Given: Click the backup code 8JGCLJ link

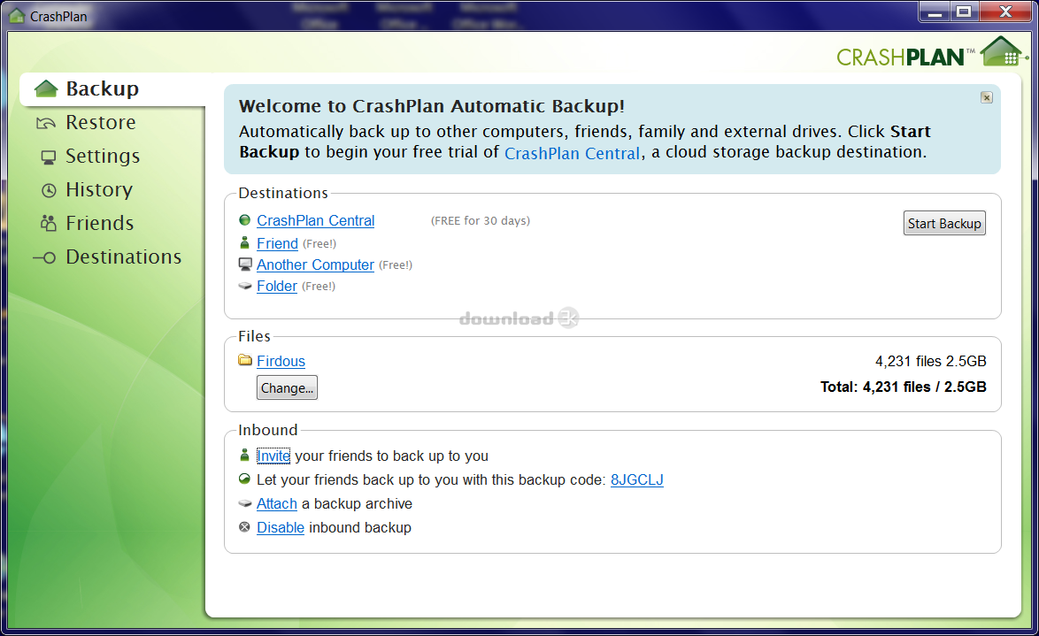Looking at the screenshot, I should click(x=637, y=479).
